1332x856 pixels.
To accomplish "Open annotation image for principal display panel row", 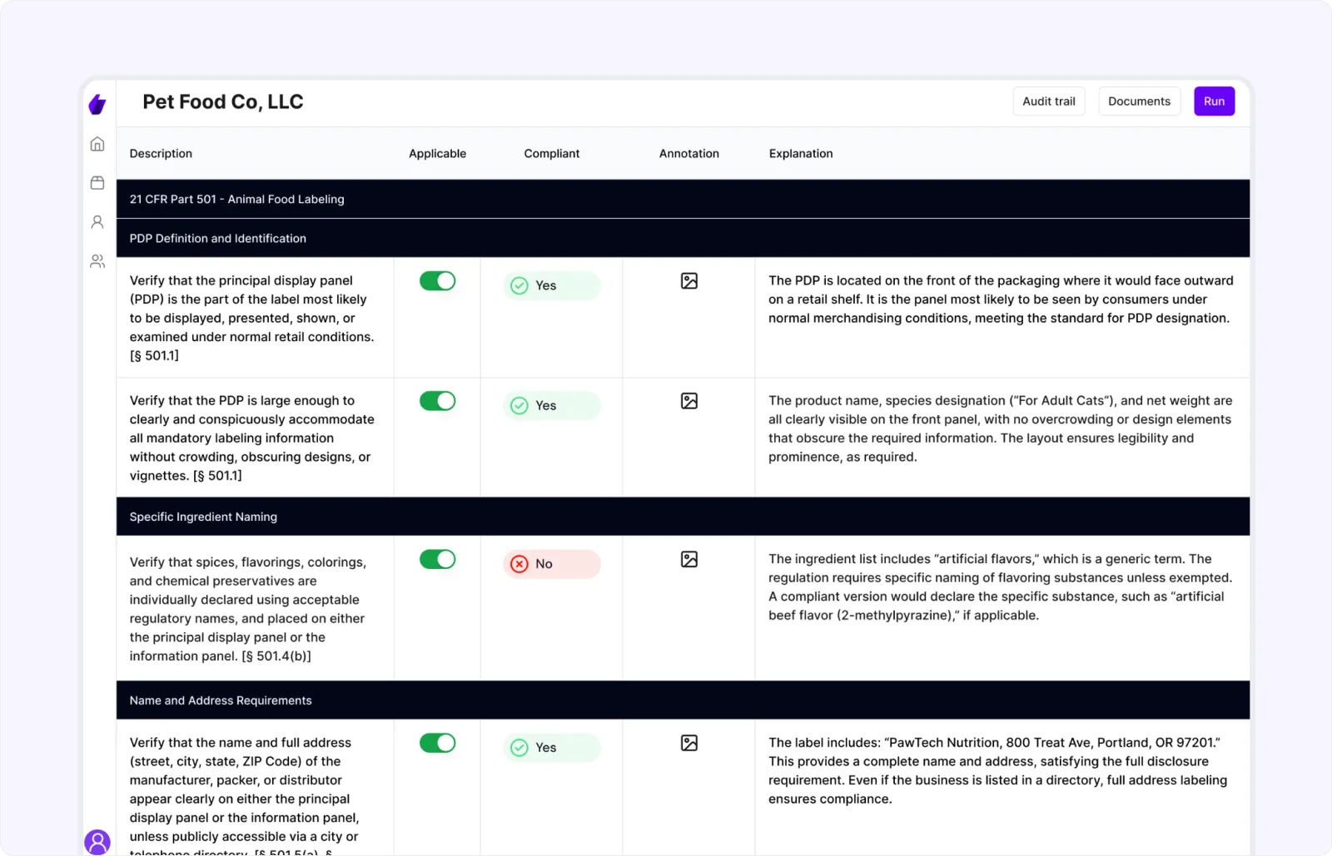I will point(689,281).
